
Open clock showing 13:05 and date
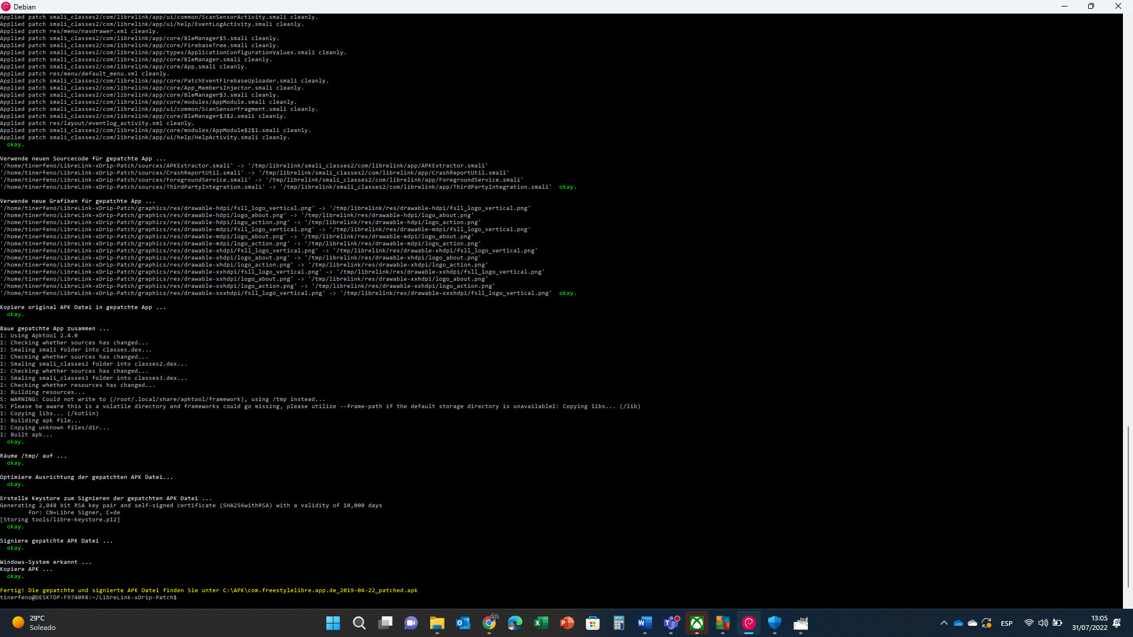(x=1089, y=623)
